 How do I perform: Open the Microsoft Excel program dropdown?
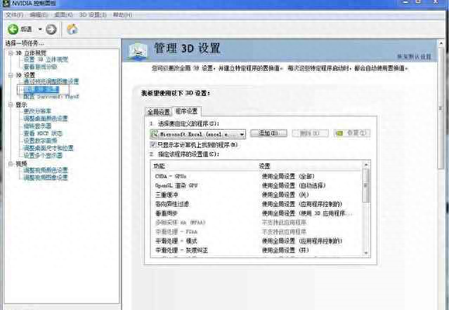(242, 133)
